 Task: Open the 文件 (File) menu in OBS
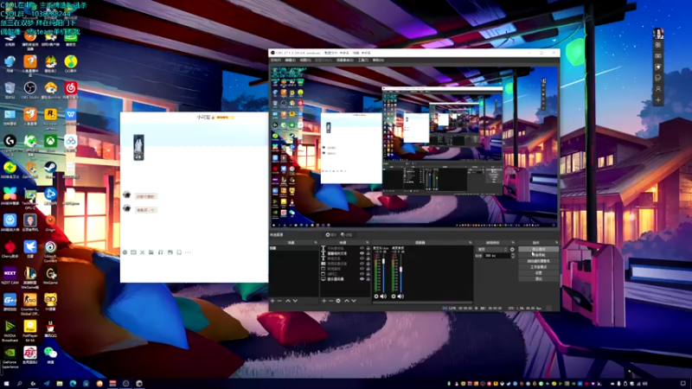pos(276,60)
